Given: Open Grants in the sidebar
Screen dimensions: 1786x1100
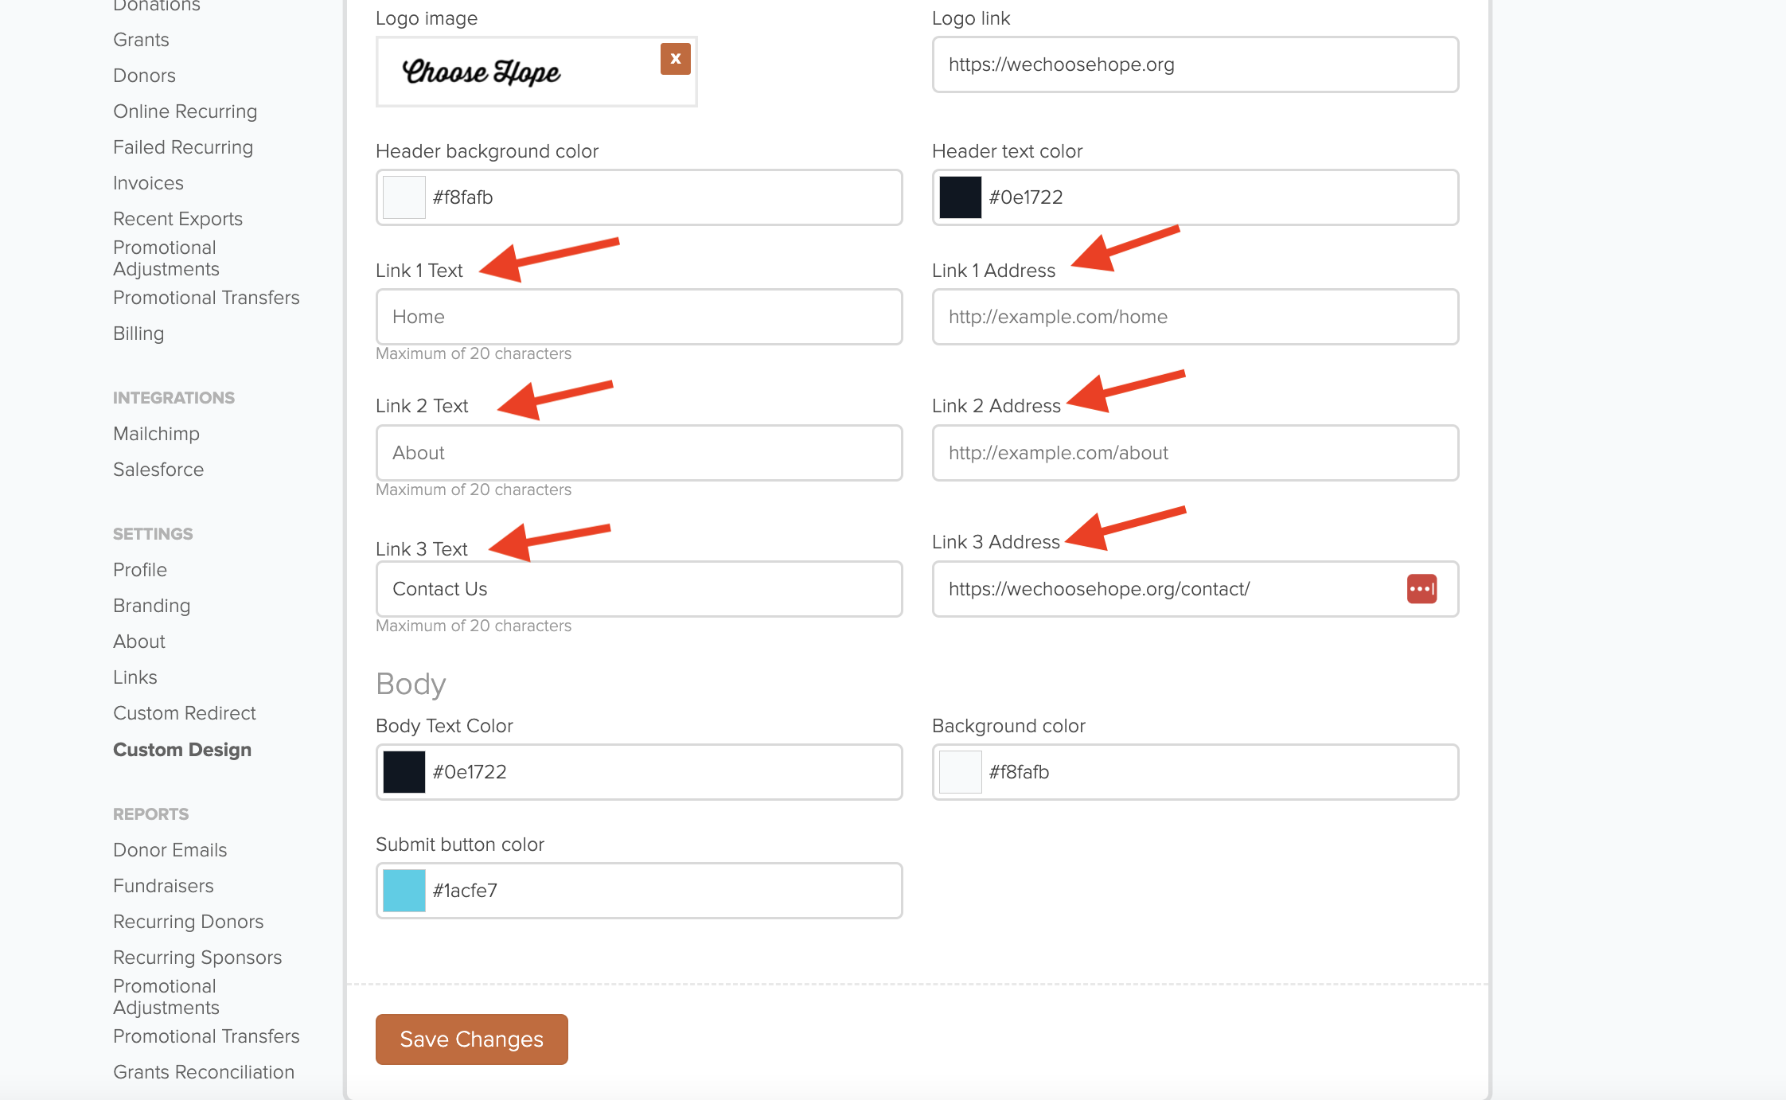Looking at the screenshot, I should 141,40.
